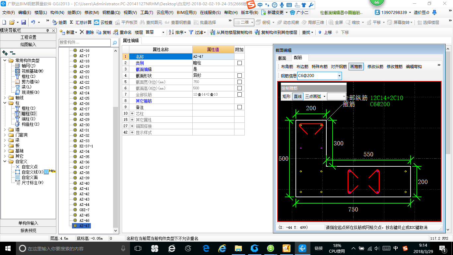The height and width of the screenshot is (255, 453).
Task: Open Edge browser from the taskbar
Action: (x=206, y=248)
